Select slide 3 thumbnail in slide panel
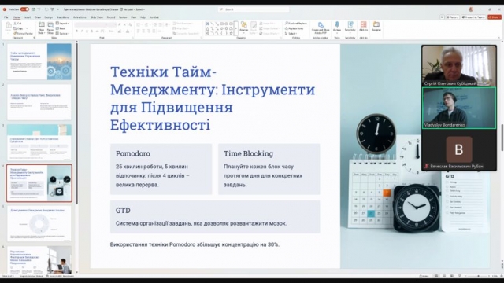504x283 pixels. (39, 142)
